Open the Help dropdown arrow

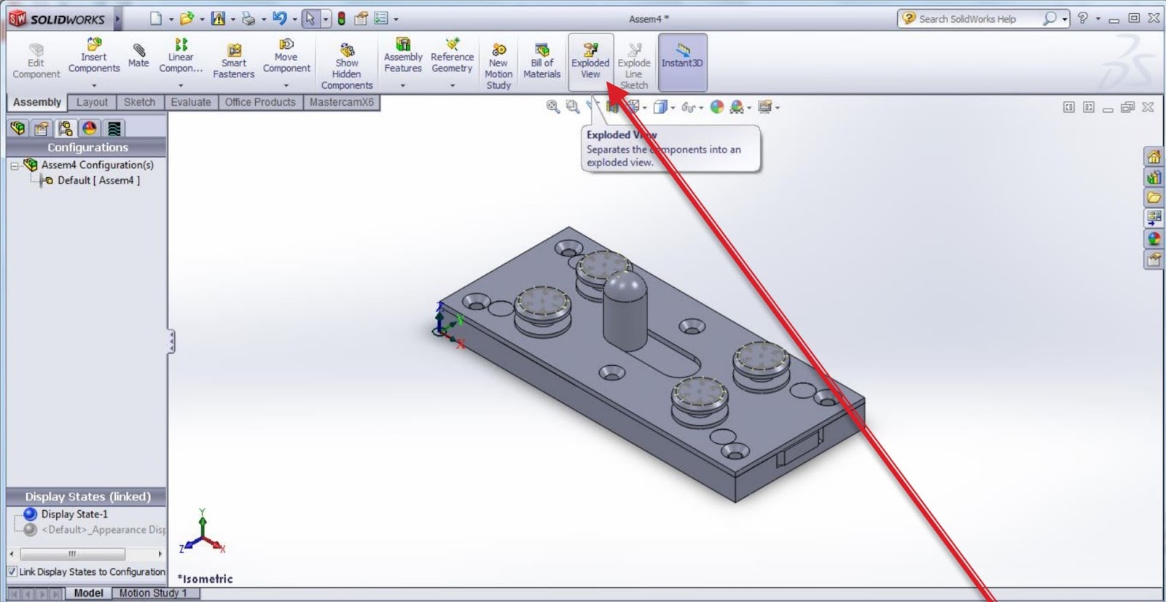(x=1097, y=19)
